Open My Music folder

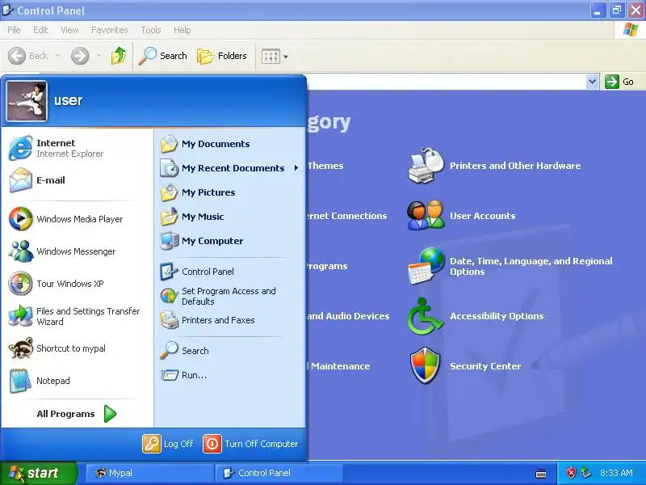click(x=229, y=217)
